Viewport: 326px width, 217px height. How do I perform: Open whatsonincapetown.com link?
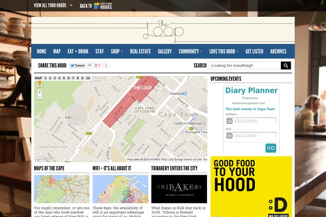point(248,103)
